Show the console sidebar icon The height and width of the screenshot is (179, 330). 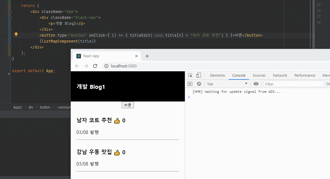click(190, 84)
